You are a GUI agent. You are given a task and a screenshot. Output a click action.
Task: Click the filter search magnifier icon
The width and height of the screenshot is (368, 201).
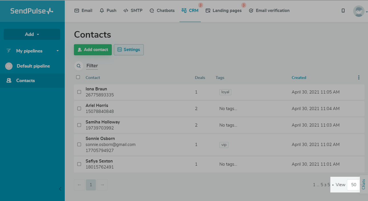pyautogui.click(x=79, y=66)
